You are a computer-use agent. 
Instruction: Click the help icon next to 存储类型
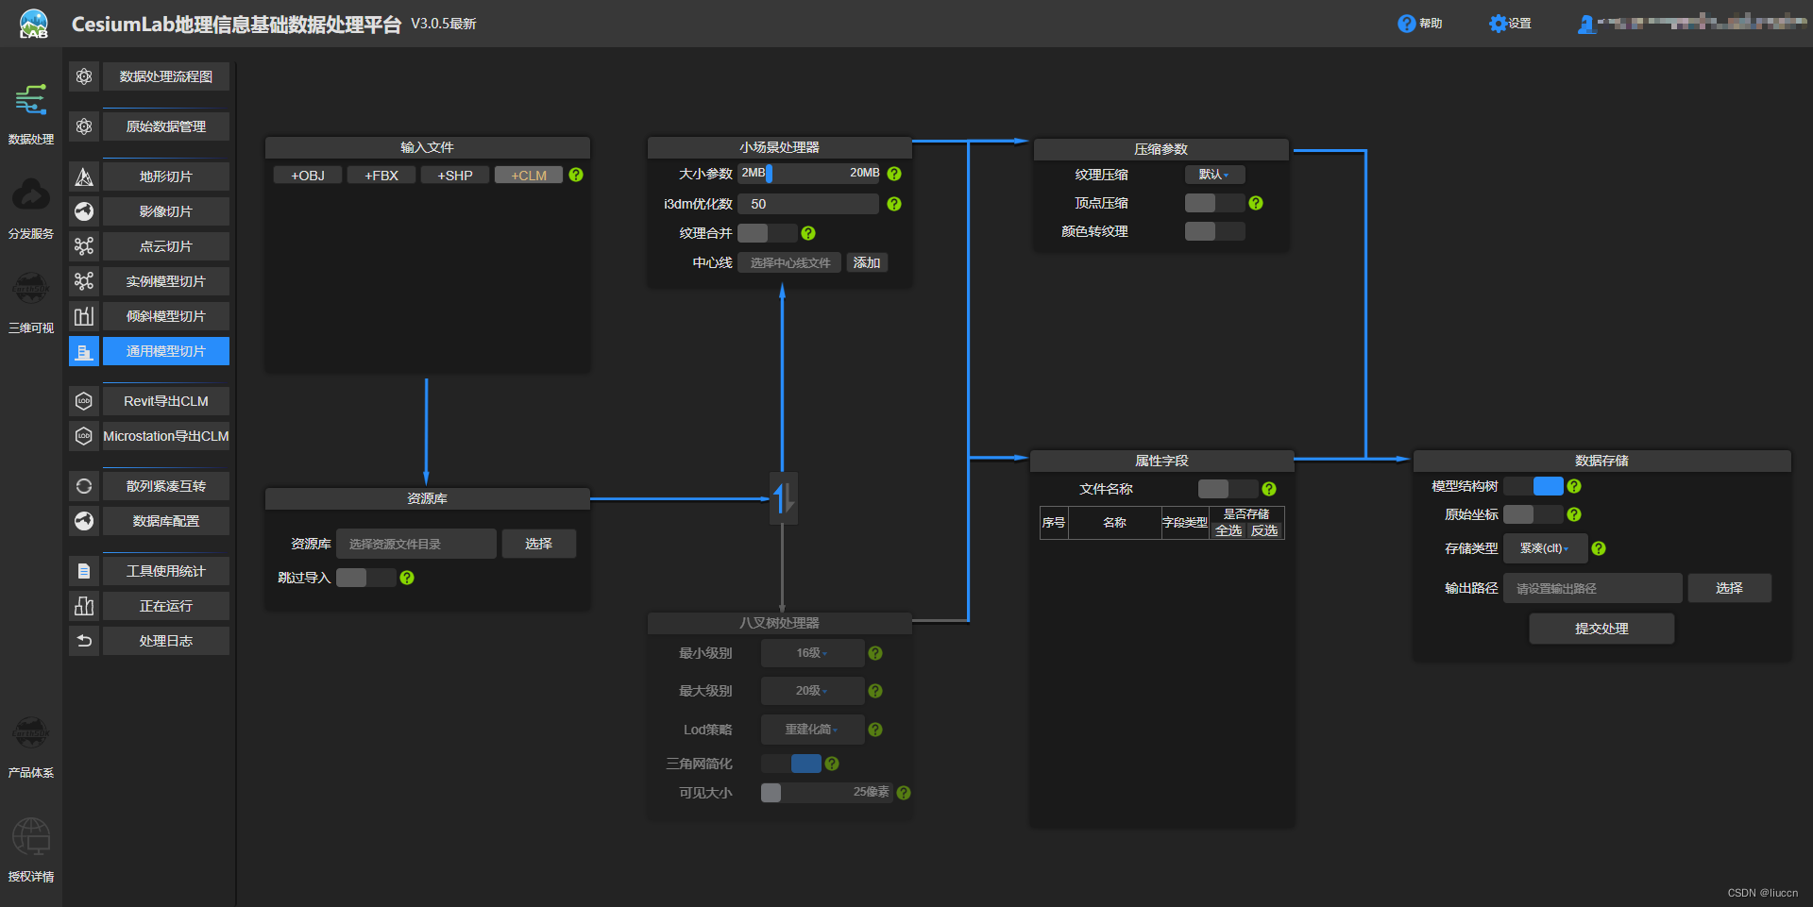(x=1599, y=548)
